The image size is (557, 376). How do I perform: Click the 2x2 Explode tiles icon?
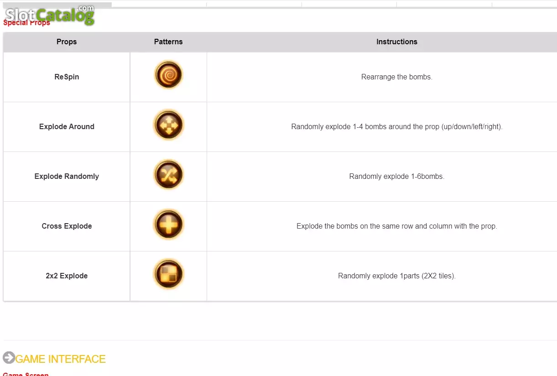point(168,274)
